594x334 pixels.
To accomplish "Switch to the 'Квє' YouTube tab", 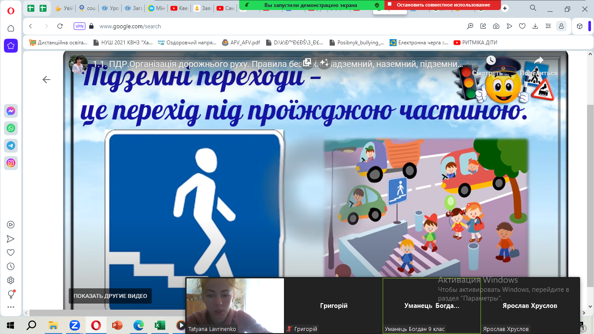I will point(180,8).
